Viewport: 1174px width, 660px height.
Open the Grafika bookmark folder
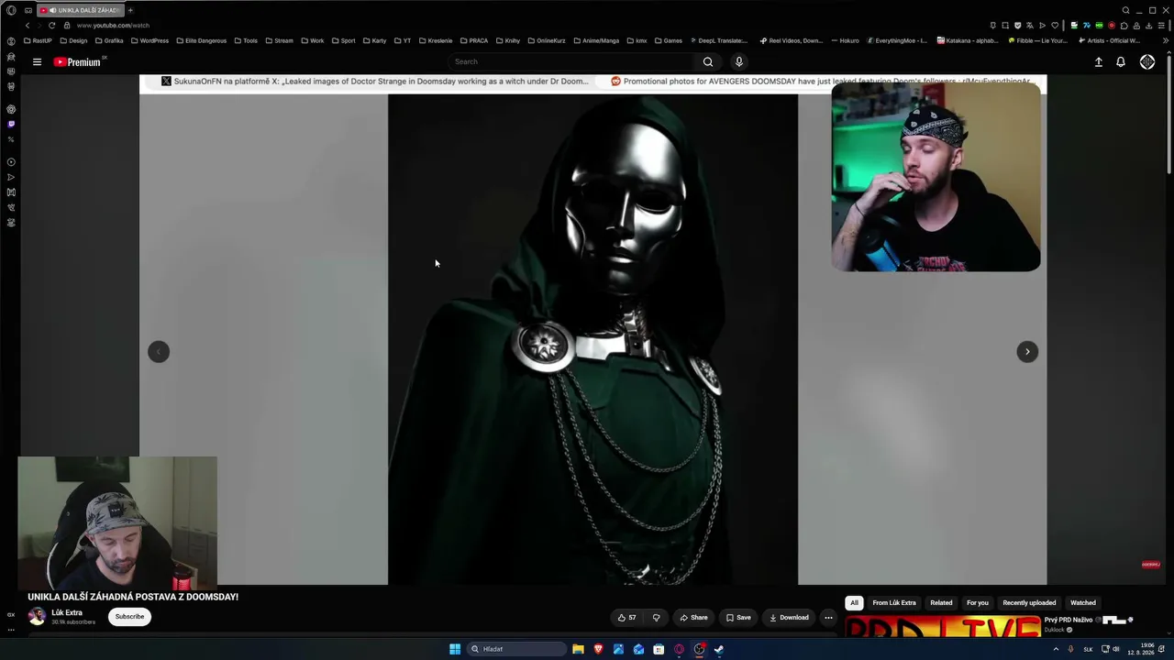109,41
